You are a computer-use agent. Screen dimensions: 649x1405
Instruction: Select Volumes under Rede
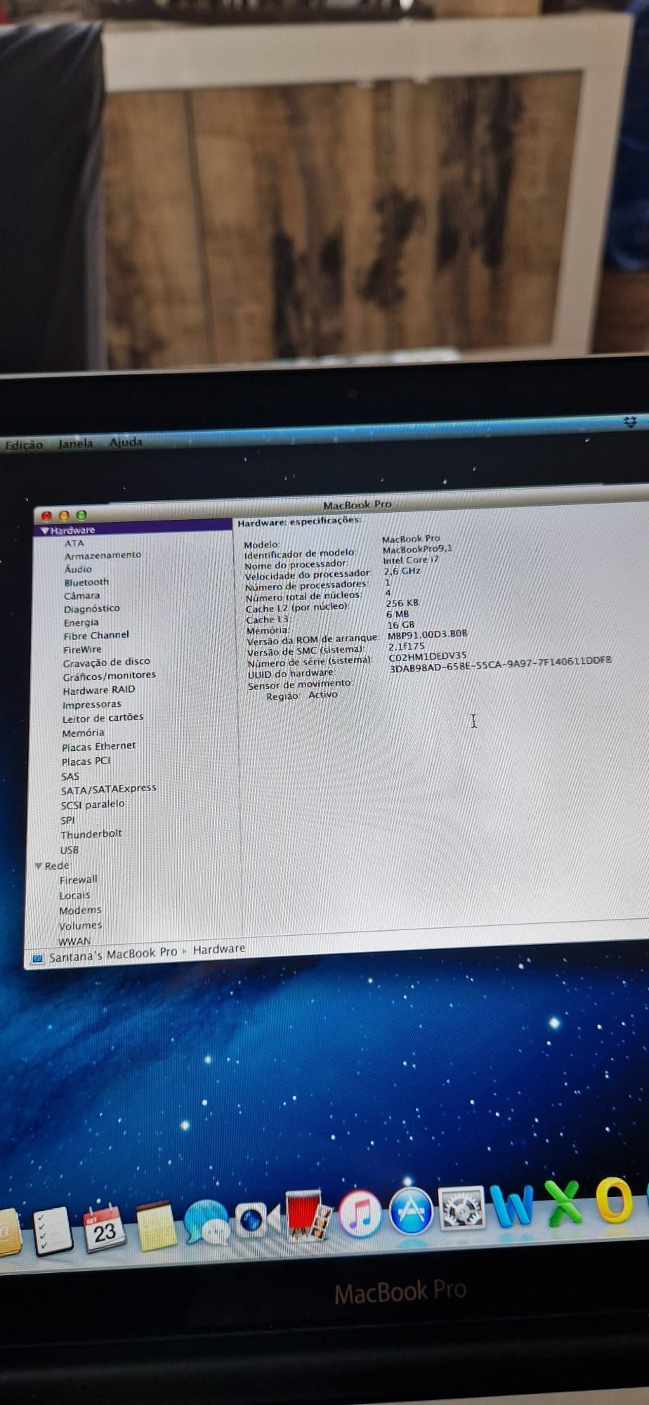click(x=80, y=926)
